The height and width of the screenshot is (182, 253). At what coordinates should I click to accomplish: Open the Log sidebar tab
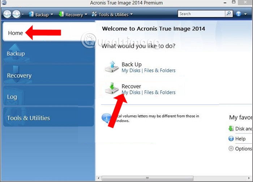tap(48, 96)
